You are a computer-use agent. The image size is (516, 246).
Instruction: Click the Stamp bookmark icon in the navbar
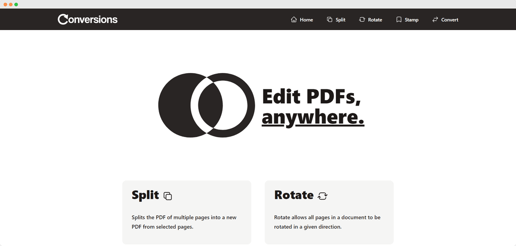[x=399, y=20]
